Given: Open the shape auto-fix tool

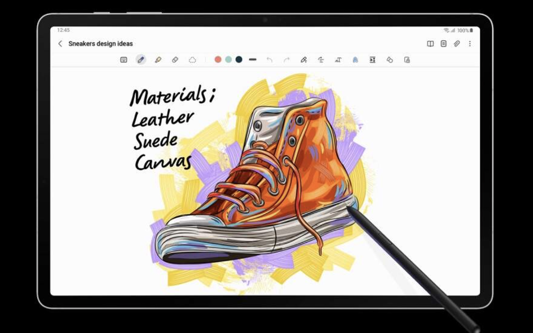Looking at the screenshot, I should 389,60.
